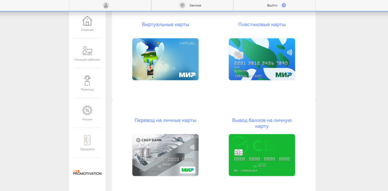388x191 pixels.
Task: Open the Продажи document icon
Action: (87, 140)
